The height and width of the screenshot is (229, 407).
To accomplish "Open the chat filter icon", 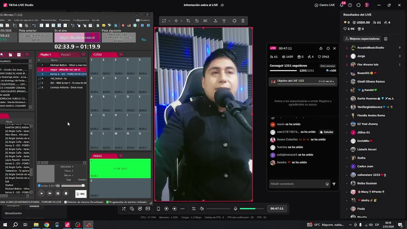I will (x=334, y=184).
